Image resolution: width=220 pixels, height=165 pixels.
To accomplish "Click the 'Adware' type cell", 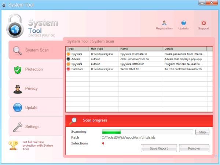I will click(x=76, y=59).
